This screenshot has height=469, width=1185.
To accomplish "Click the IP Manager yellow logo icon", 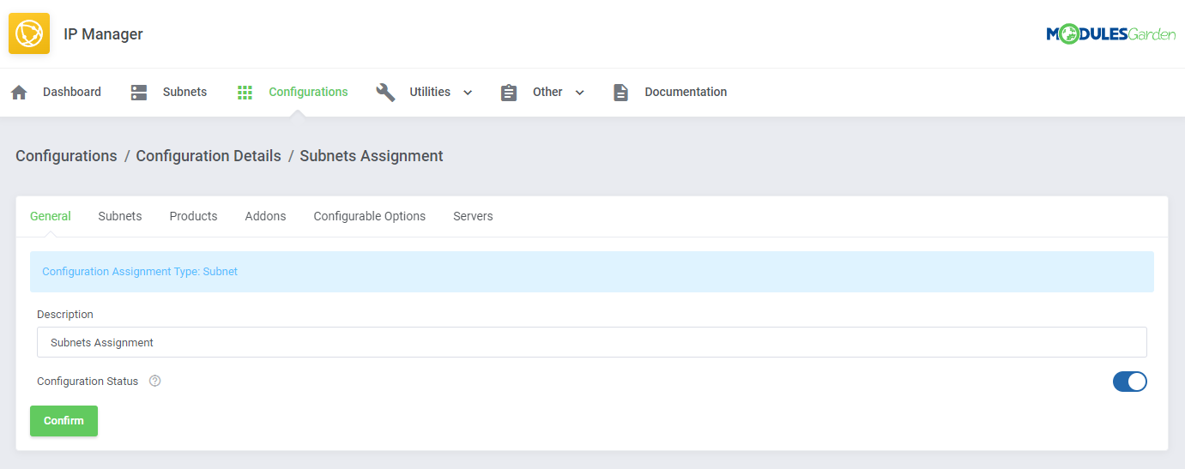I will [29, 34].
